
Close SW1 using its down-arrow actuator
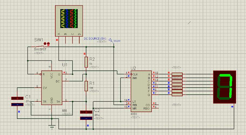click(45, 44)
